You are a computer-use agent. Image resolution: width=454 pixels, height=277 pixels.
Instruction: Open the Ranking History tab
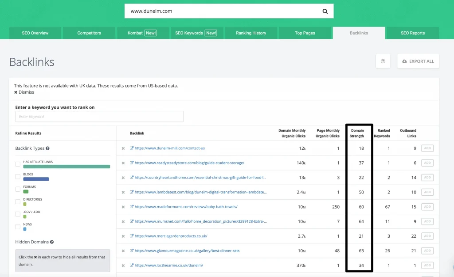pos(251,33)
